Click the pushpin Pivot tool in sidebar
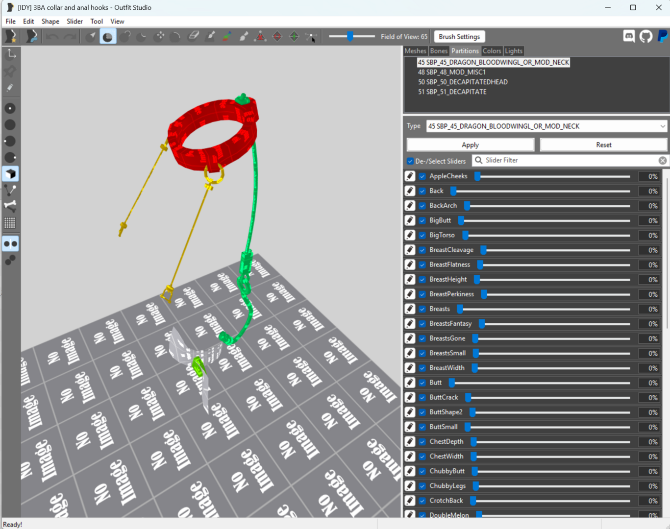670x529 pixels. 10,72
